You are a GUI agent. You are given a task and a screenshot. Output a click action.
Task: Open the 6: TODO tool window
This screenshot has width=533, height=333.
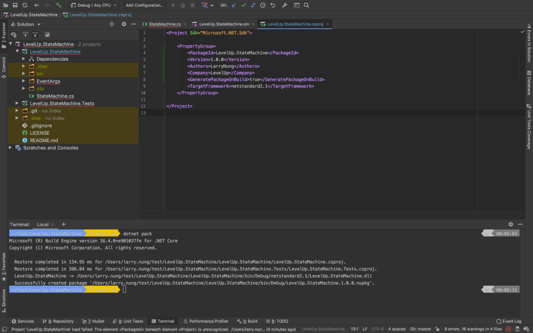pyautogui.click(x=277, y=321)
